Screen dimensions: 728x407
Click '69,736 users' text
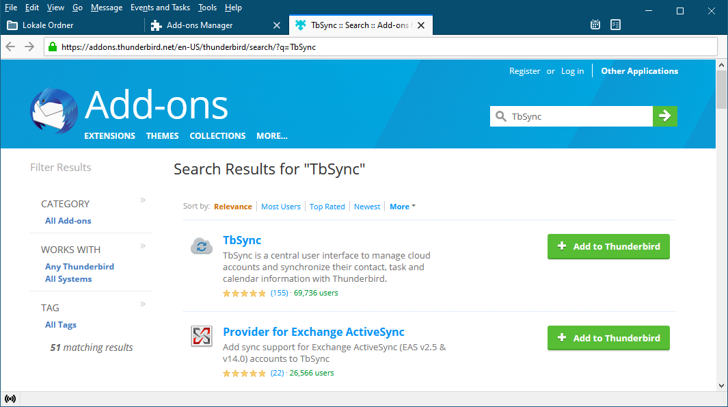pos(316,293)
